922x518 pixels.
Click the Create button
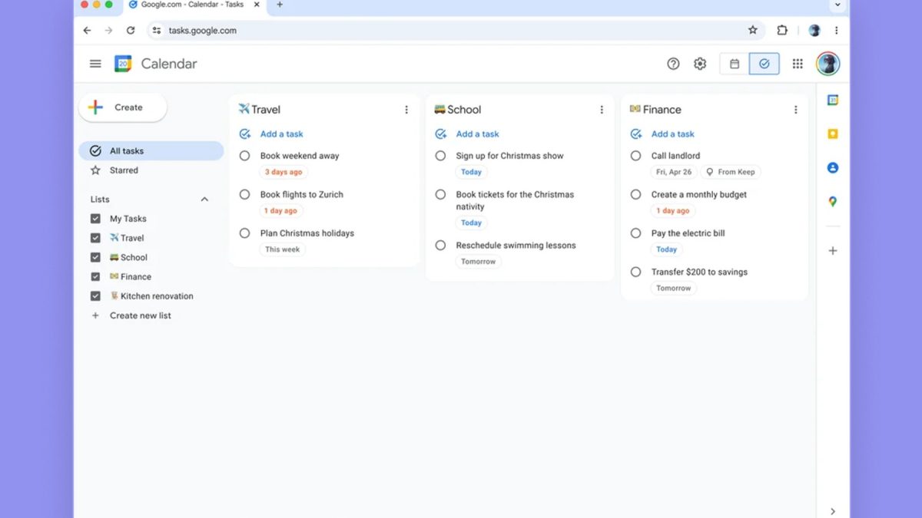(x=123, y=107)
